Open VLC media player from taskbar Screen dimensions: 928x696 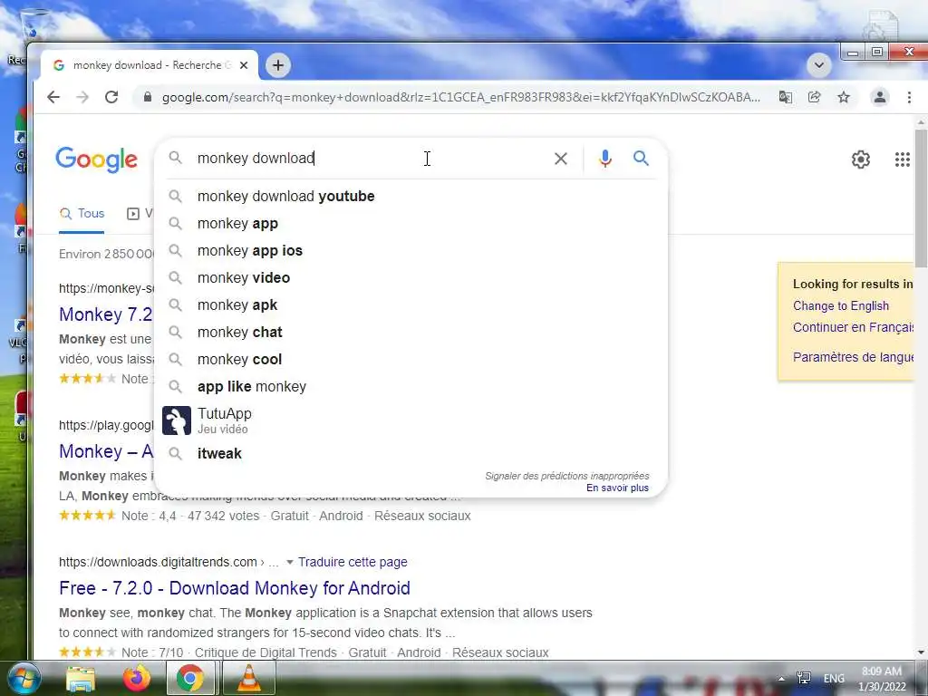[249, 678]
